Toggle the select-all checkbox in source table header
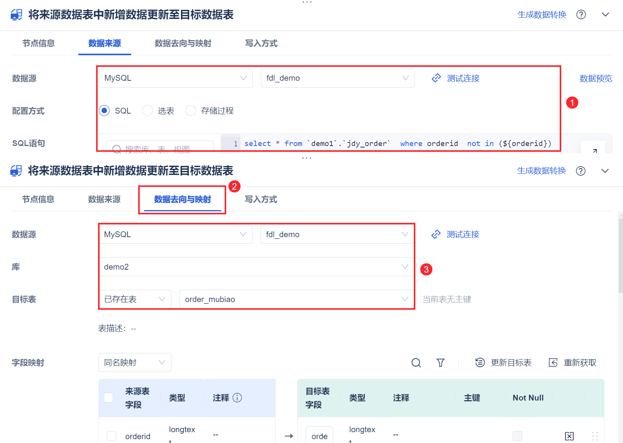This screenshot has width=623, height=443. pyautogui.click(x=109, y=397)
